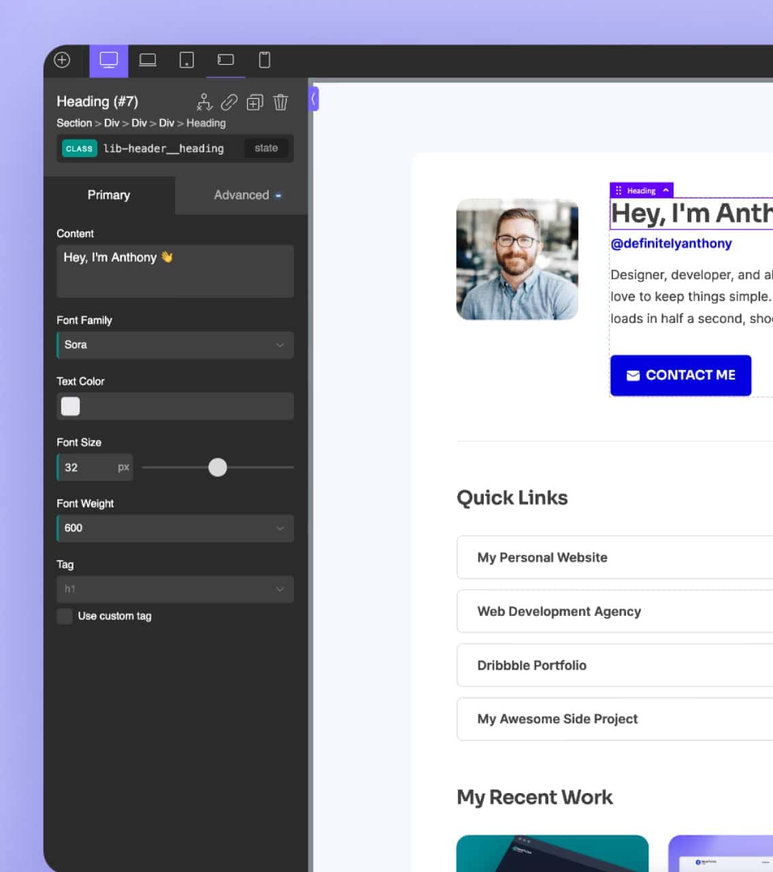The height and width of the screenshot is (872, 773).
Task: Switch to the Advanced tab
Action: (x=242, y=196)
